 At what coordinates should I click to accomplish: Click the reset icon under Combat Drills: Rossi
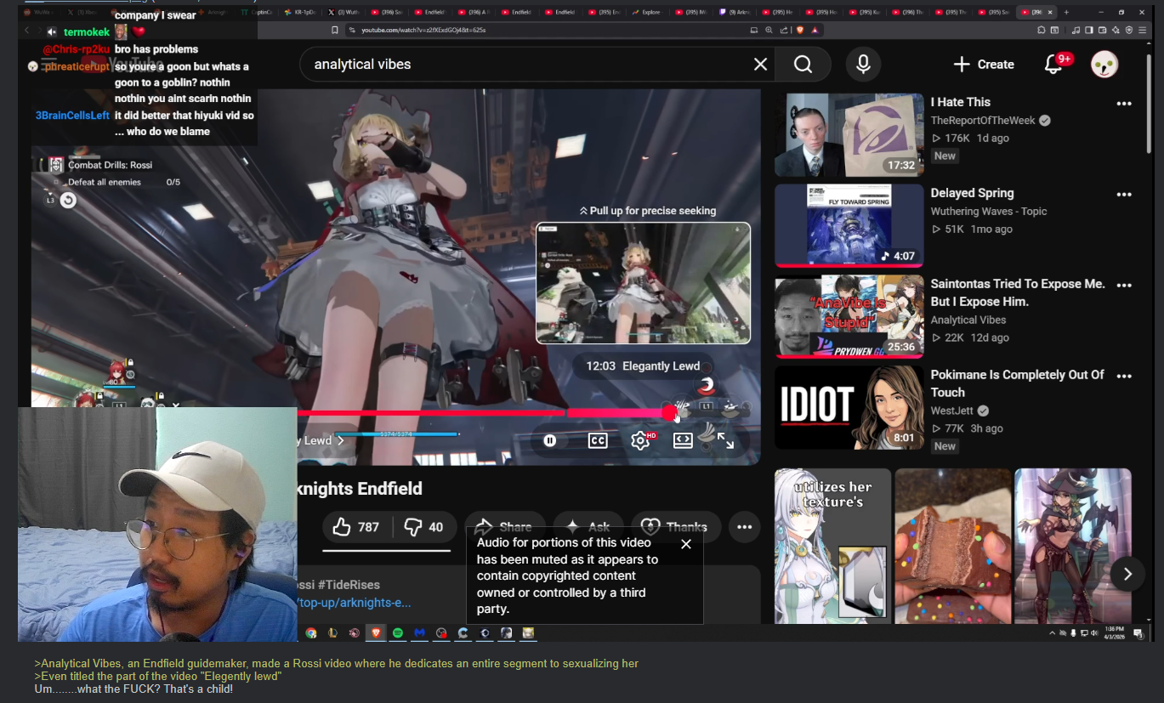[x=68, y=201]
